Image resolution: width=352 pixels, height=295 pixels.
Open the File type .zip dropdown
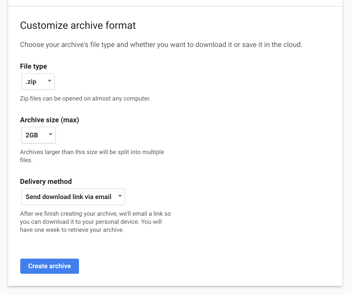(x=38, y=82)
